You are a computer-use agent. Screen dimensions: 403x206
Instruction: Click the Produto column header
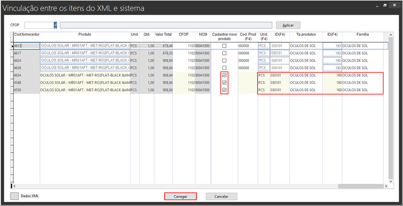(x=85, y=34)
